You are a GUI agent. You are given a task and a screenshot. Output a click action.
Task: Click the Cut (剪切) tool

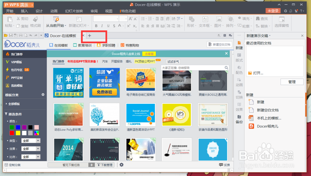point(22,19)
